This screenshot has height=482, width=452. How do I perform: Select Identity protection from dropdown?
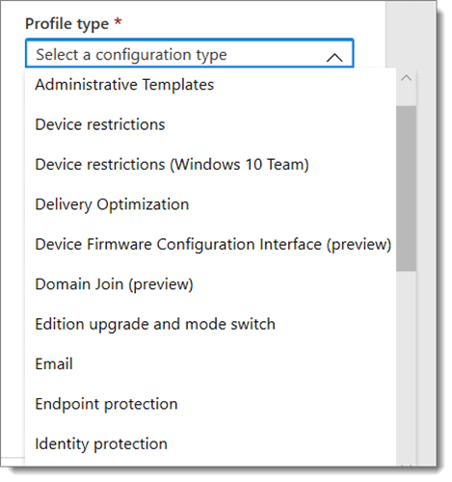101,443
